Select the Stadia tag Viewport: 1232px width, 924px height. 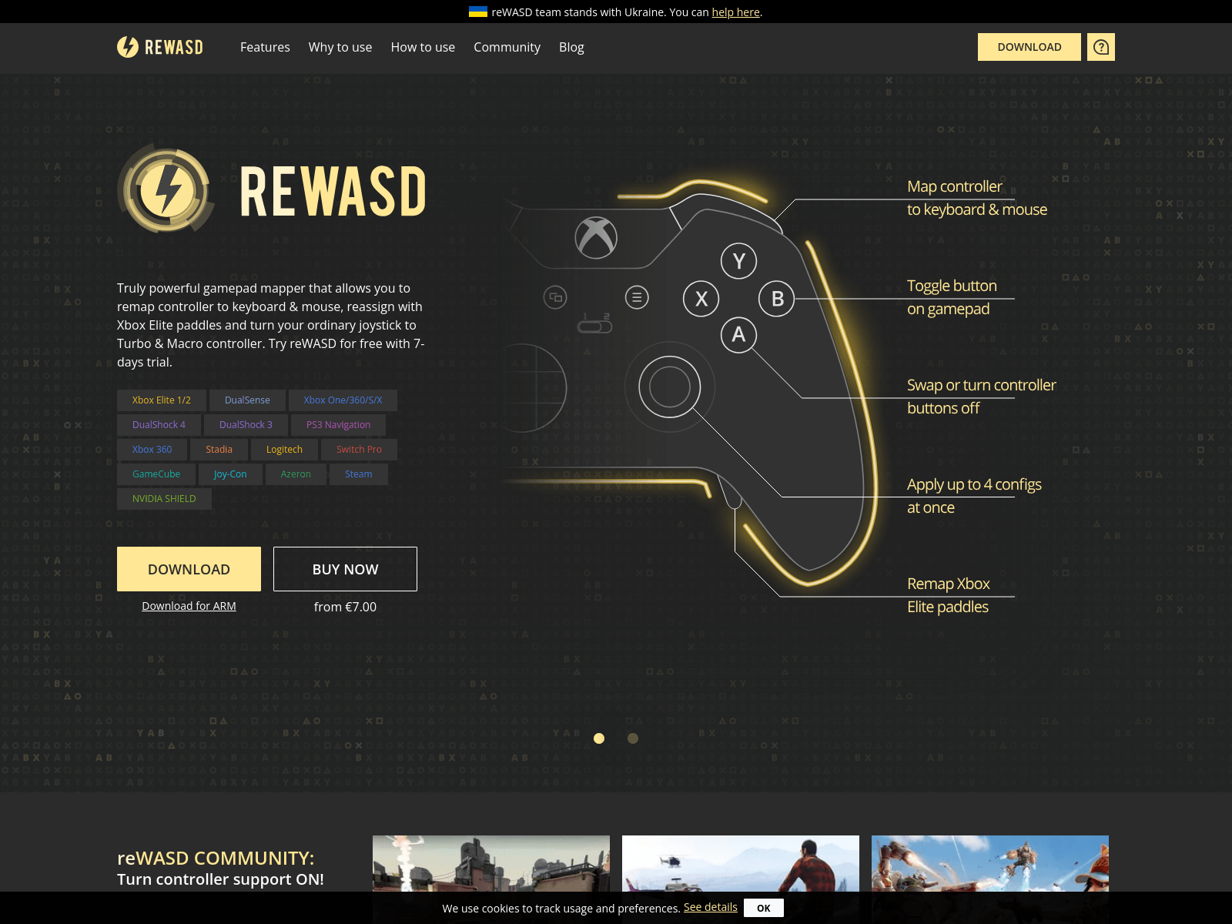coord(219,450)
